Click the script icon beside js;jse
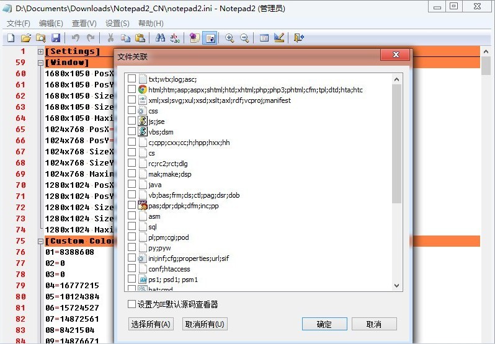 coord(143,121)
